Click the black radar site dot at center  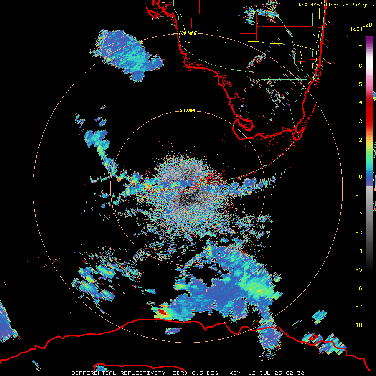pos(188,188)
